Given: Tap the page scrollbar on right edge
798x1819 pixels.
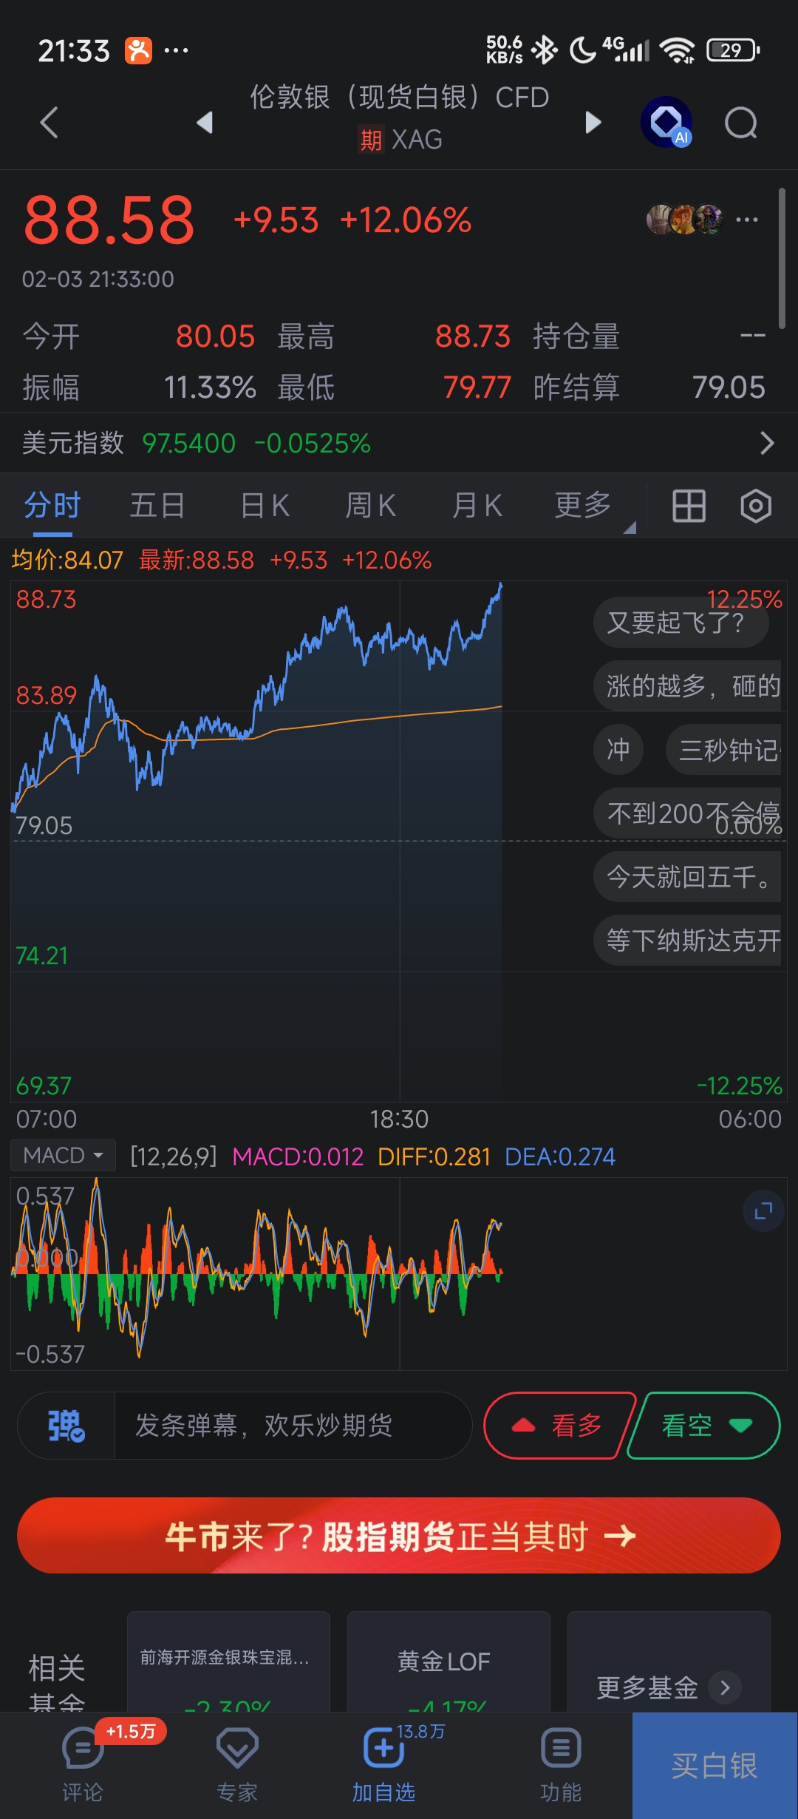Looking at the screenshot, I should (x=782, y=257).
